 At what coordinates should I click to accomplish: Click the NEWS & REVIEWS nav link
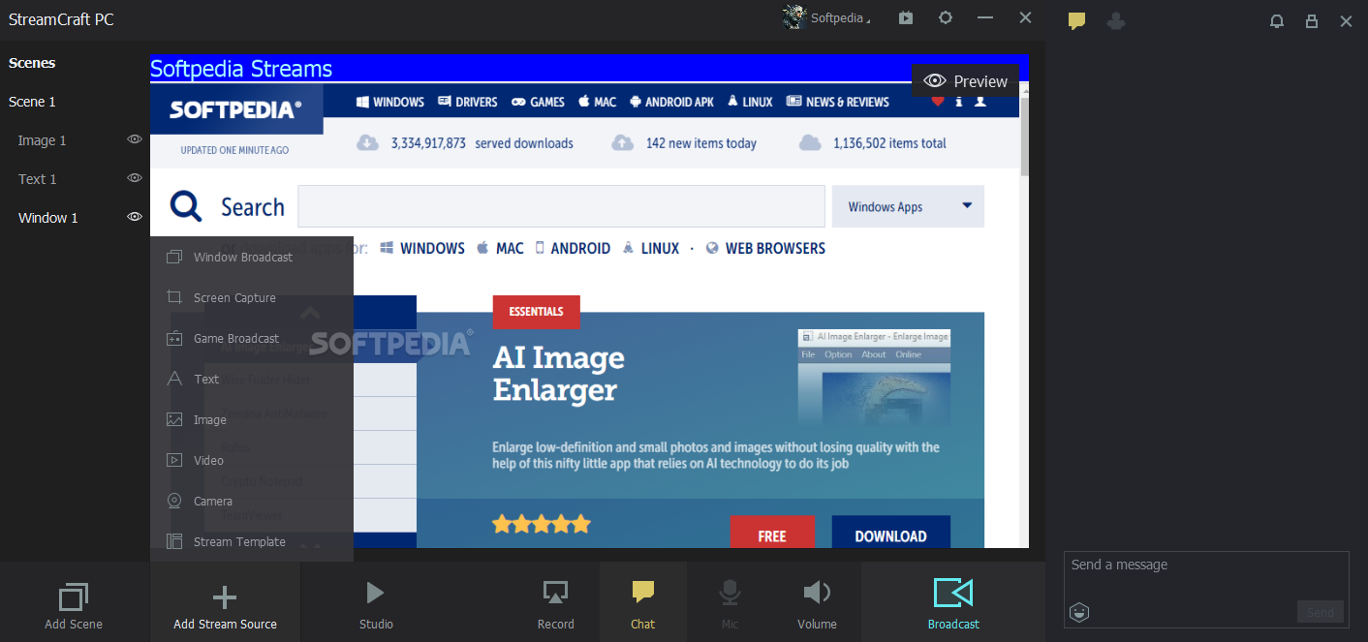click(x=837, y=102)
